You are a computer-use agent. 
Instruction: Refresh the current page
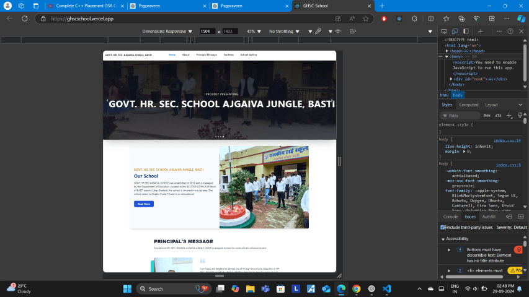pyautogui.click(x=25, y=19)
